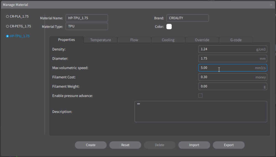Click inside the Description text box

(x=201, y=111)
